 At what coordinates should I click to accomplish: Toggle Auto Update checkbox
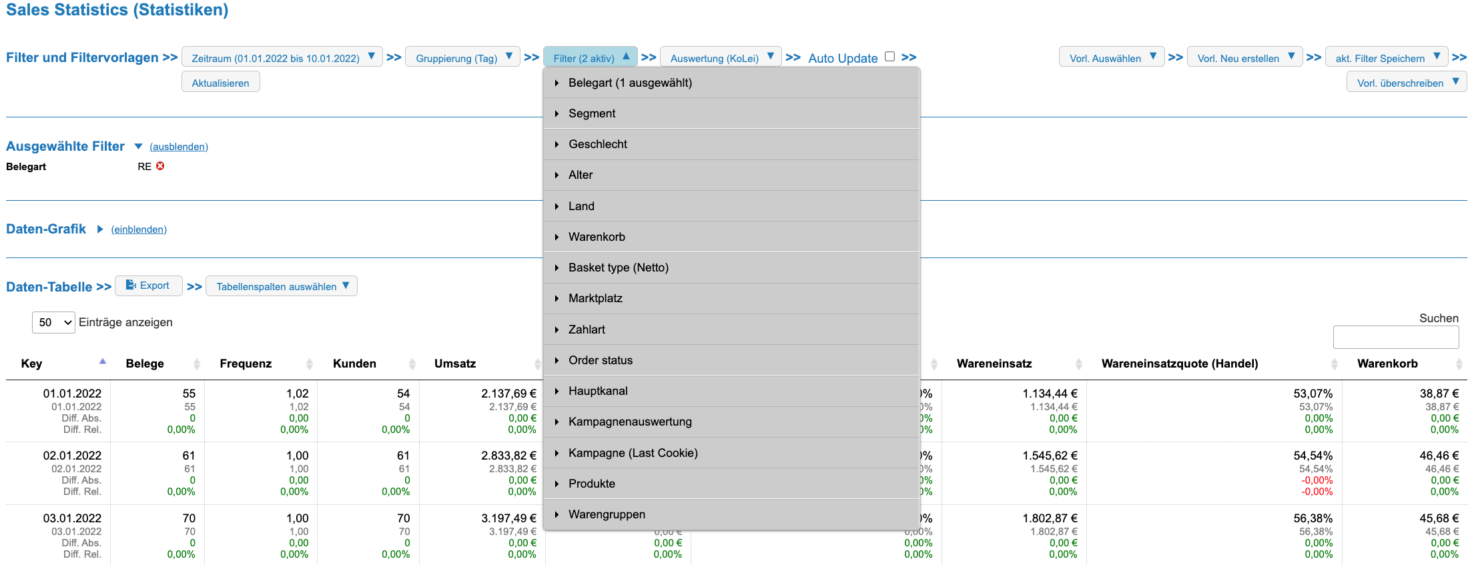(x=889, y=57)
